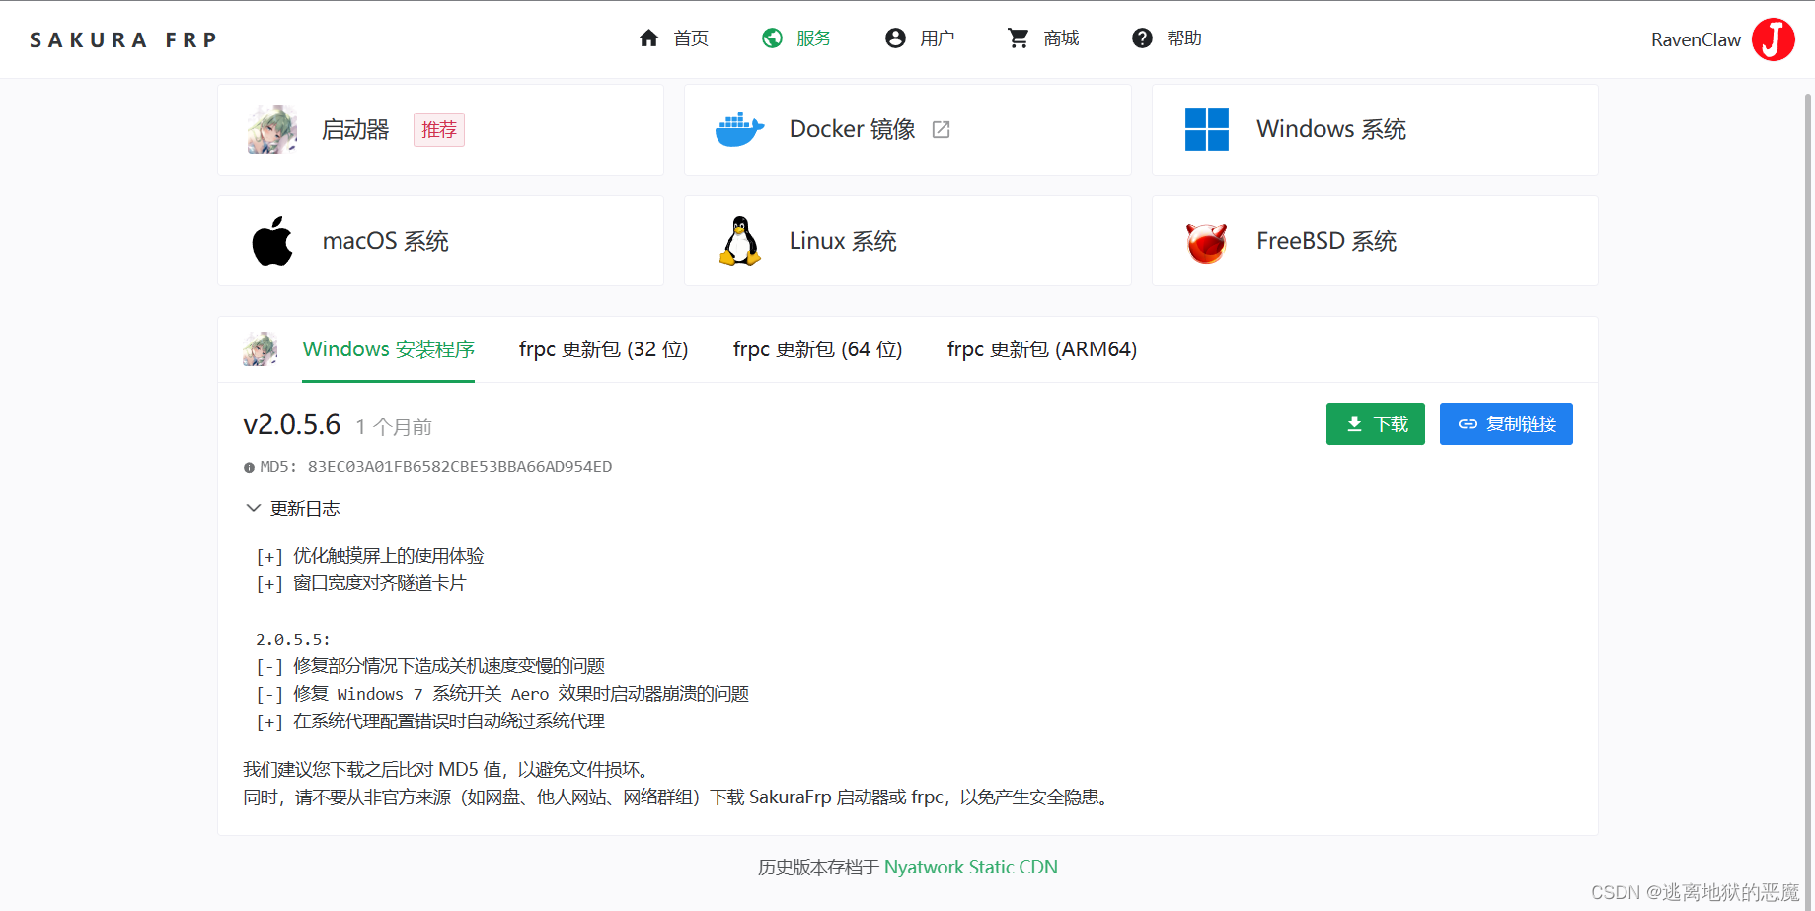Switch to the frpc 更新包 (32 位) tab

(x=603, y=349)
